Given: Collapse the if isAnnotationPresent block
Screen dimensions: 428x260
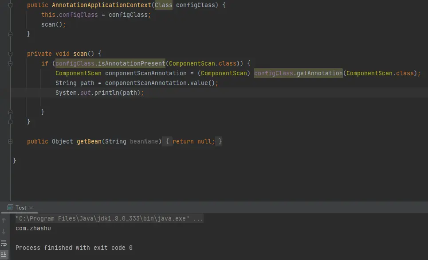Looking at the screenshot, I should point(10,63).
